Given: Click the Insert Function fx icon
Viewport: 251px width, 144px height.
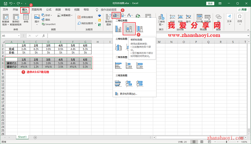Looking at the screenshot, I should (x=44, y=36).
